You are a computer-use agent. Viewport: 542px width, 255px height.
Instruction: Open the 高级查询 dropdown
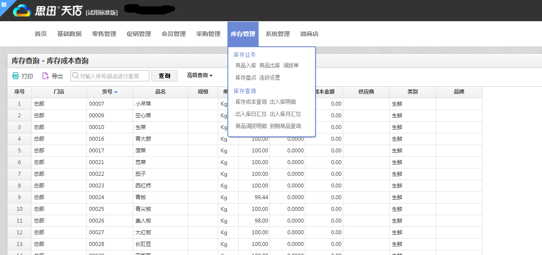coord(198,75)
